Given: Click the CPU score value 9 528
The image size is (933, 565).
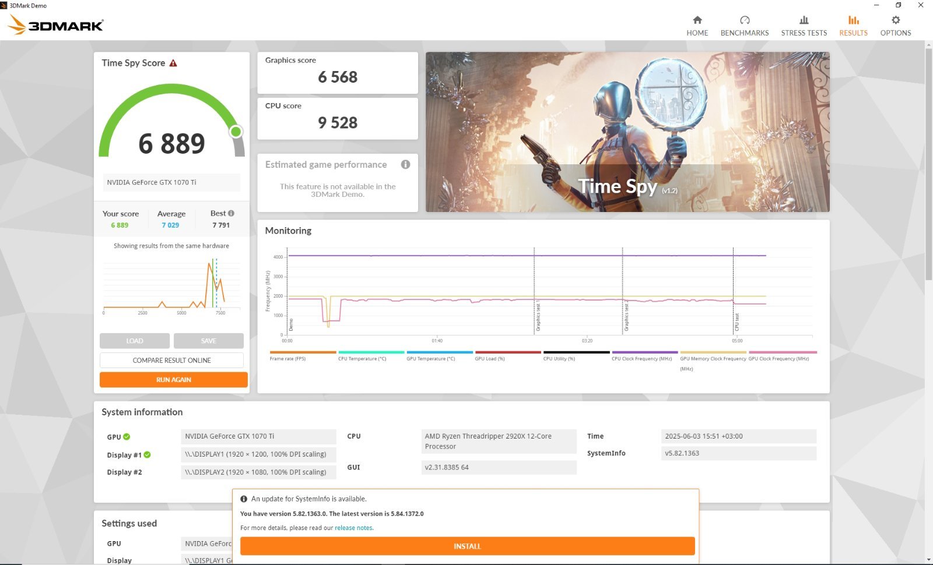Looking at the screenshot, I should click(x=338, y=122).
